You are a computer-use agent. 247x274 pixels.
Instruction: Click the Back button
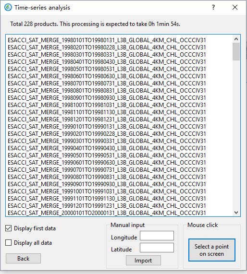tap(23, 259)
